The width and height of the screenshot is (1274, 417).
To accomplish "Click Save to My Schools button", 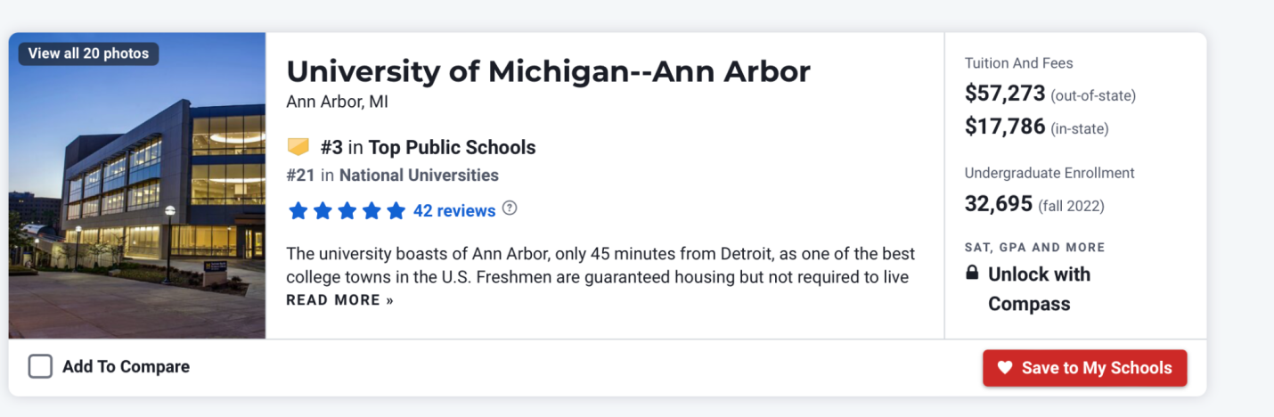I will tap(1085, 368).
